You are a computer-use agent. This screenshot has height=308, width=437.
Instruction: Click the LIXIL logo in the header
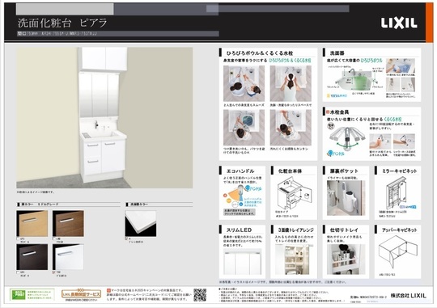(399, 23)
